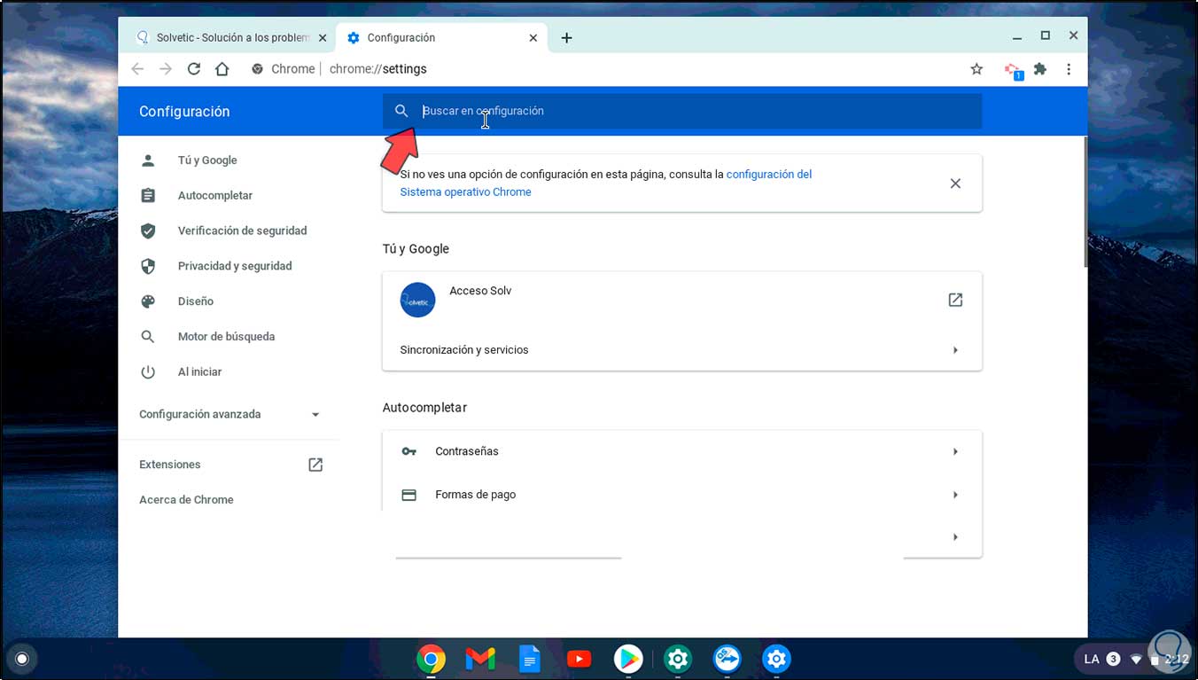Open the external-link icon on the Acceso Solv row
Screen dimensions: 1198x680
955,300
